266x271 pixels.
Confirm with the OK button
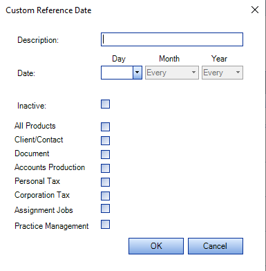[x=156, y=246]
